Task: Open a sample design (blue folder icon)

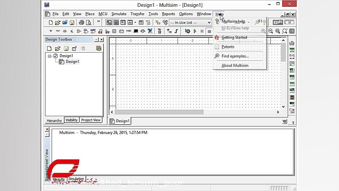Action: (x=65, y=22)
